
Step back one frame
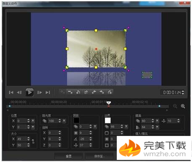coord(19,92)
